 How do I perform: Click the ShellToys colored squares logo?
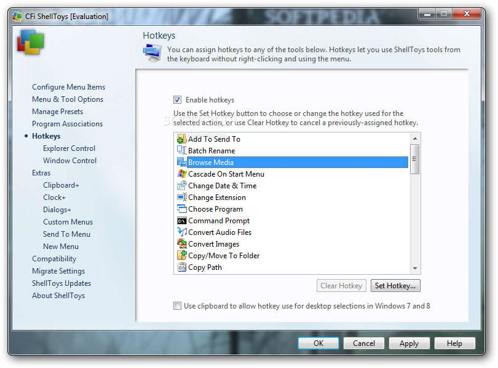[31, 42]
